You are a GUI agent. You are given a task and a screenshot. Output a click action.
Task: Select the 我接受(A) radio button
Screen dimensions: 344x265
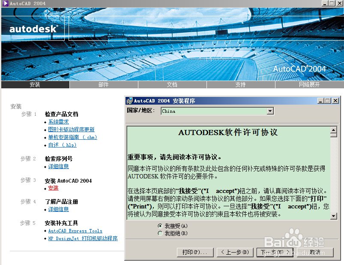[x=160, y=226]
